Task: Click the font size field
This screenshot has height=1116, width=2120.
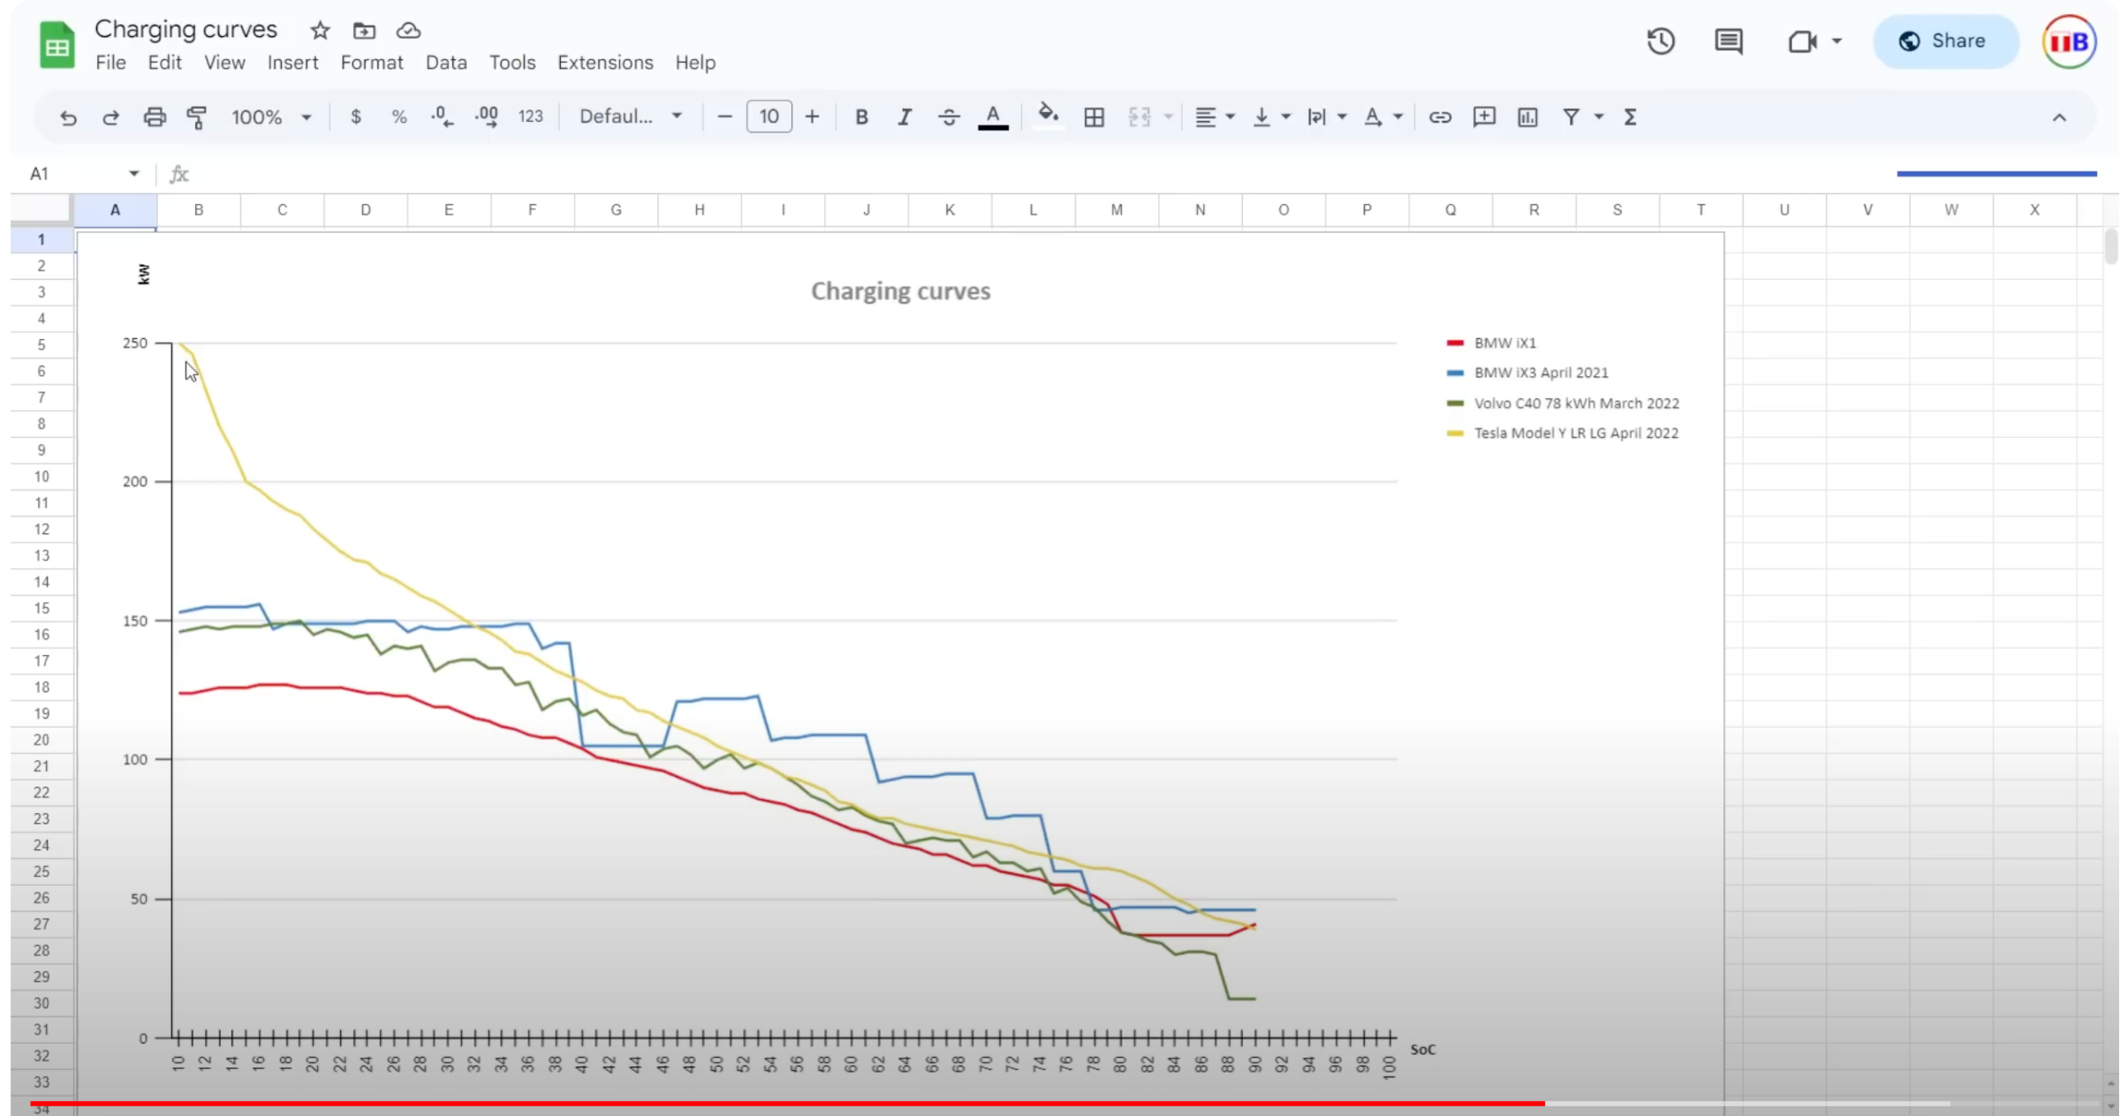Action: click(x=768, y=117)
